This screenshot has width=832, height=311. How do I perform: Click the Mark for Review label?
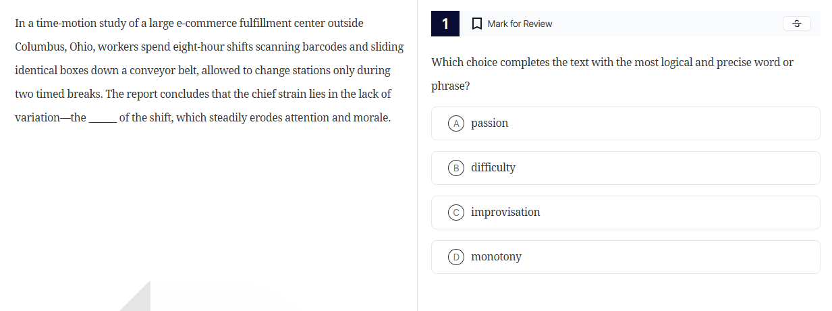[520, 24]
